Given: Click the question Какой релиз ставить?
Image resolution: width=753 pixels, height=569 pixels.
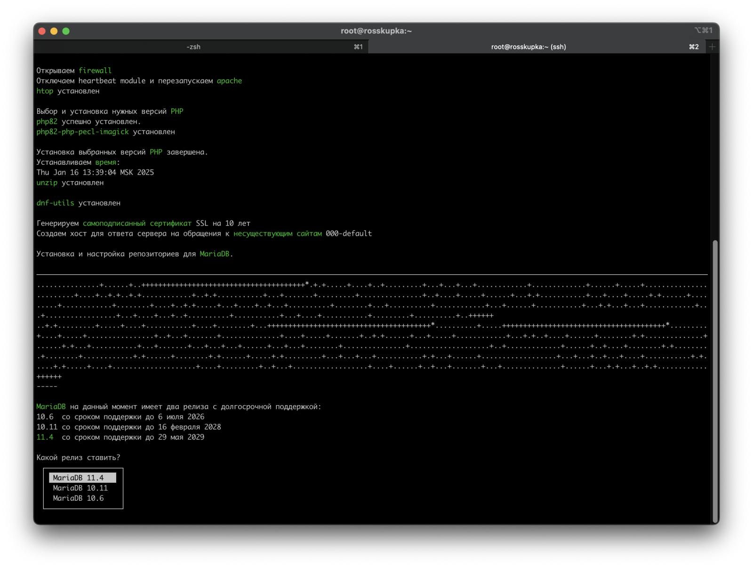Looking at the screenshot, I should pyautogui.click(x=78, y=457).
